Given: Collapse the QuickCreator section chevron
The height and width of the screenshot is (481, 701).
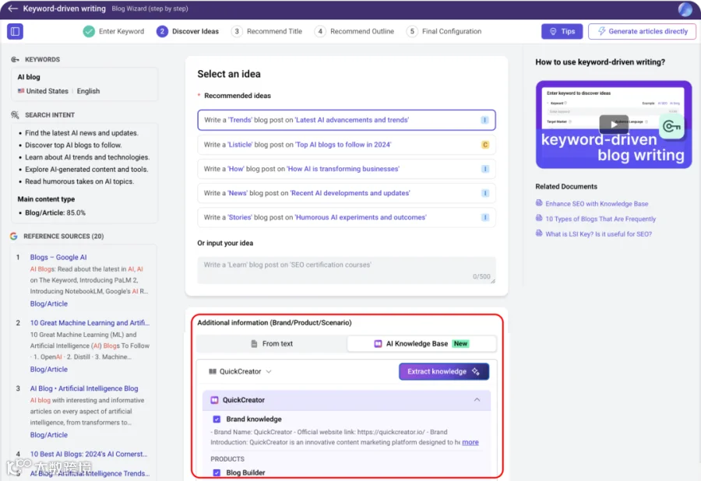Looking at the screenshot, I should 477,400.
